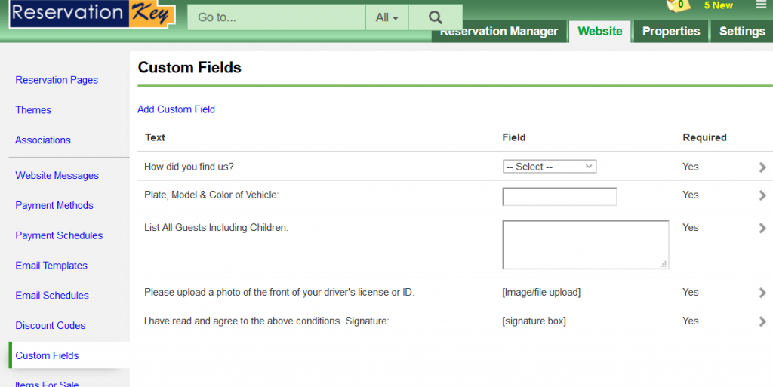Open Email Templates in the sidebar
The height and width of the screenshot is (387, 773).
tap(51, 266)
